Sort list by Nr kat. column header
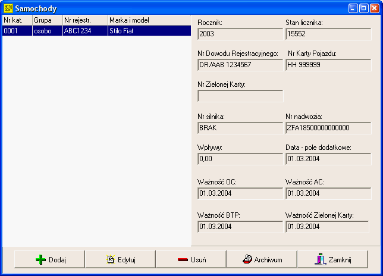The height and width of the screenshot is (276, 383). pyautogui.click(x=17, y=20)
